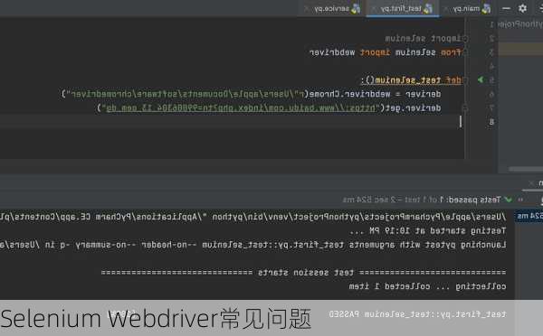Click the '/Users/apple/PycharmProjects' console command line
The width and height of the screenshot is (543, 336).
[x=252, y=217]
